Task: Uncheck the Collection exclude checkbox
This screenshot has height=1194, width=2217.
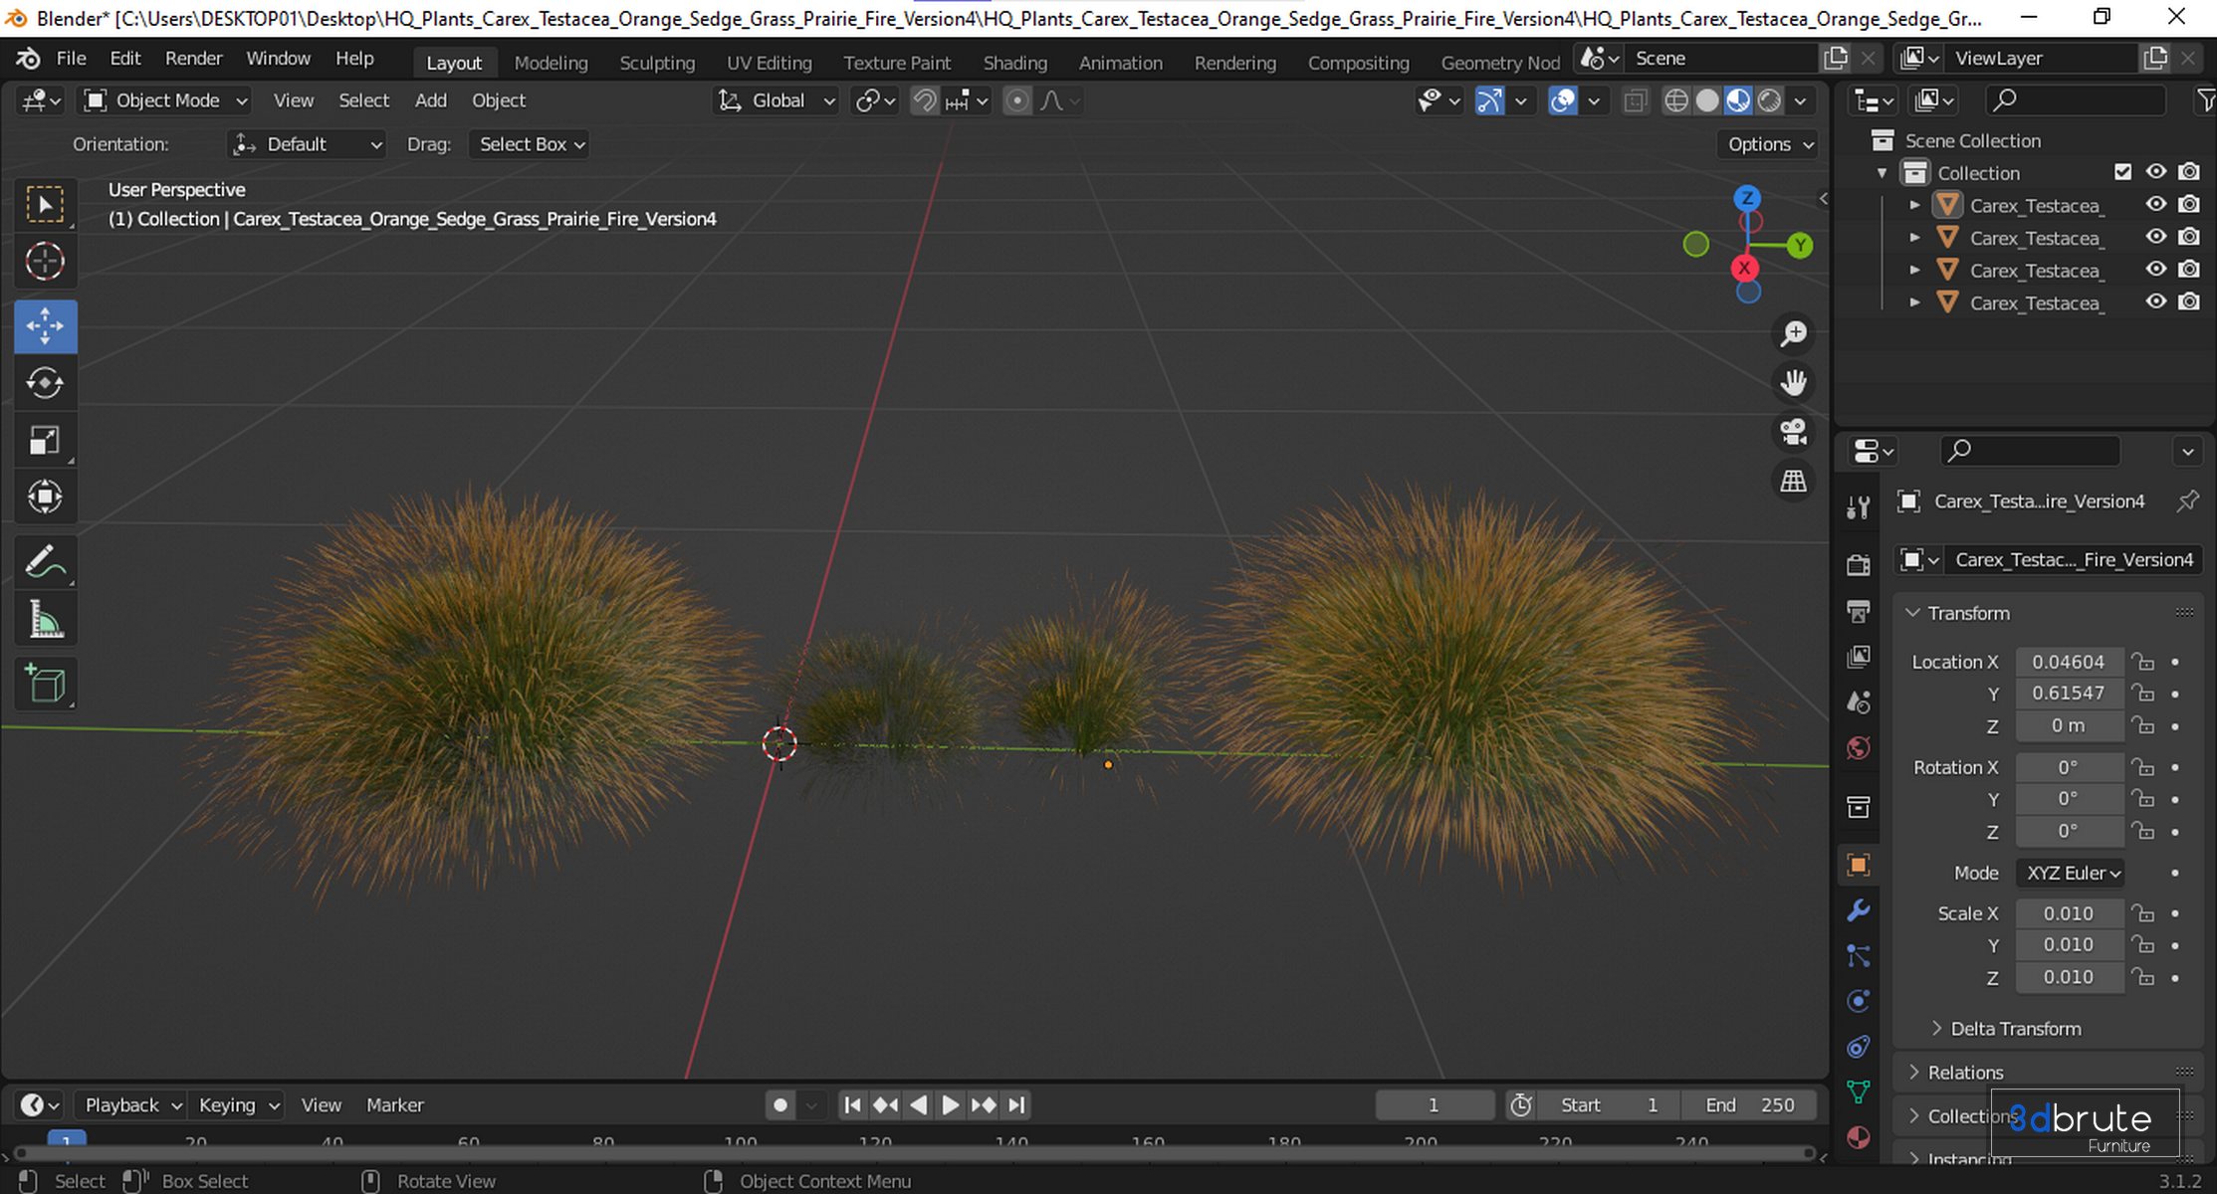Action: coord(2122,172)
